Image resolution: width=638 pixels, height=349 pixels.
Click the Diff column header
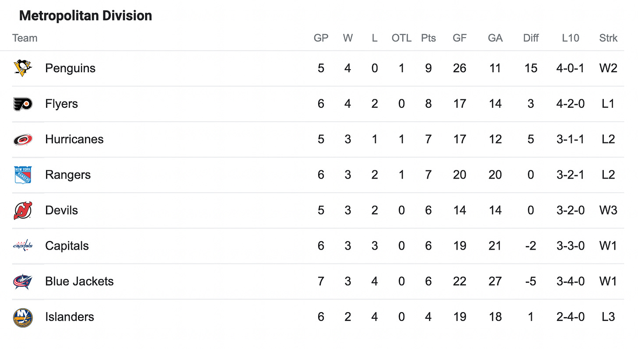531,38
